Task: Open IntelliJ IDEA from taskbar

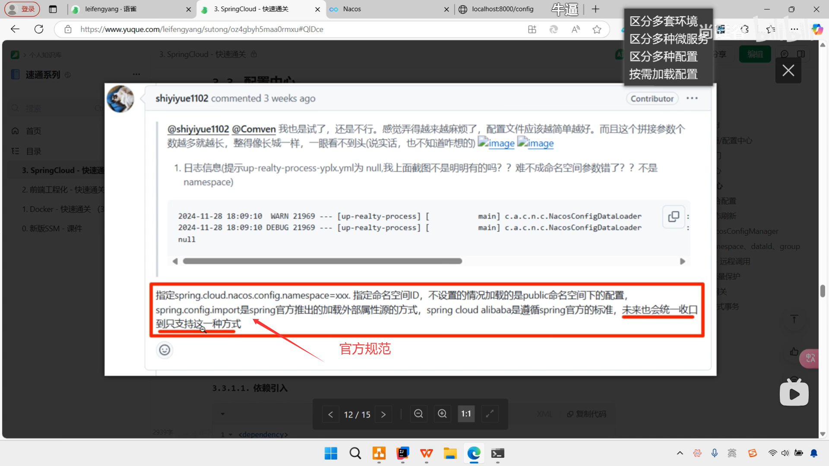Action: click(x=402, y=453)
